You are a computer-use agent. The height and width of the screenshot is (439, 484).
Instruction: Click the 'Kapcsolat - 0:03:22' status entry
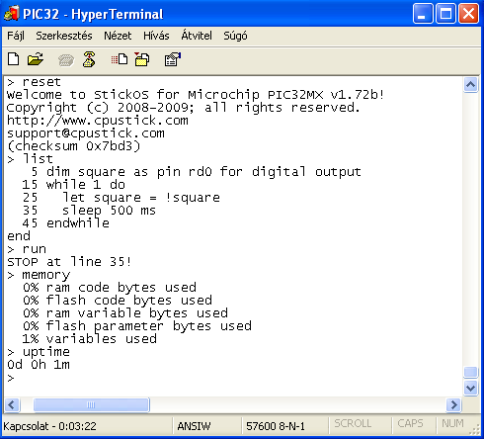(49, 426)
